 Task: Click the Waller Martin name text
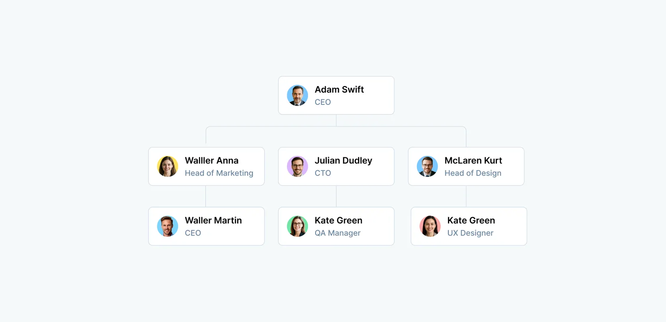213,221
